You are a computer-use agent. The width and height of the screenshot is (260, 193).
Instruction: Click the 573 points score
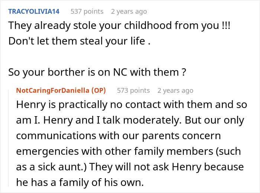click(x=133, y=91)
